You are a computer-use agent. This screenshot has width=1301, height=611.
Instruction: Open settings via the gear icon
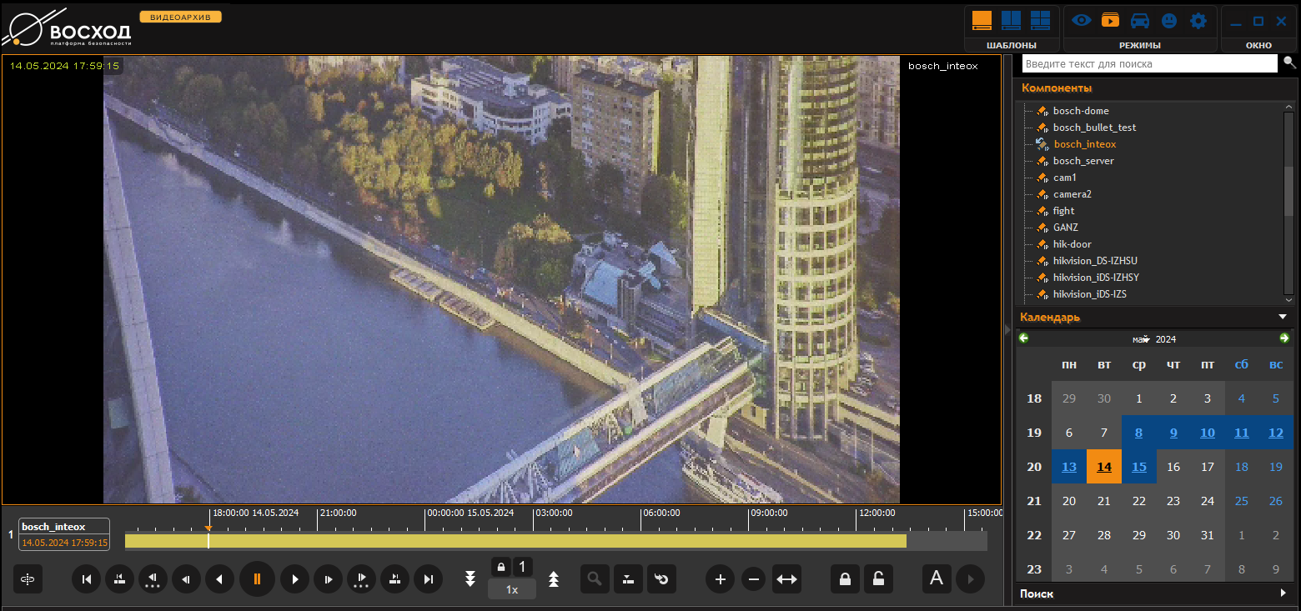point(1198,21)
